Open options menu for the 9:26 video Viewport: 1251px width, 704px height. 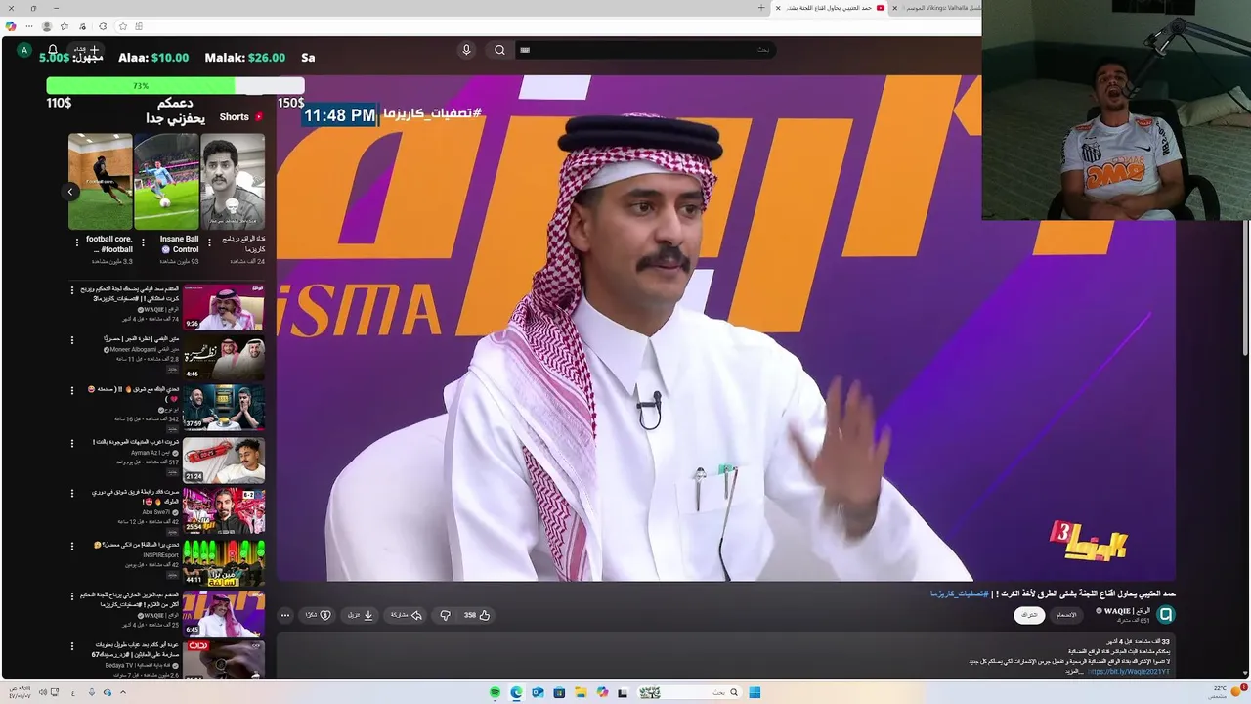[x=71, y=289]
